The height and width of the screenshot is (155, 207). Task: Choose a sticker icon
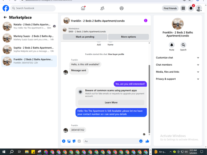click(74, 141)
